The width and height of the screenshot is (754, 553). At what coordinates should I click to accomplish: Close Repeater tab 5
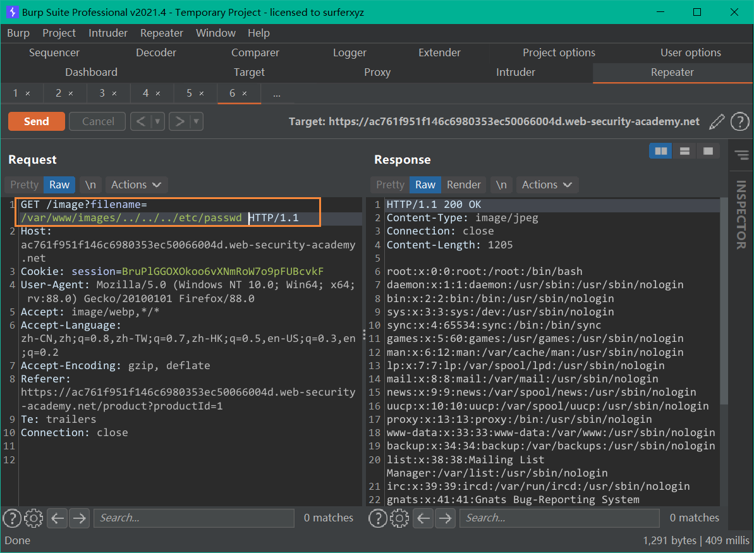[x=202, y=94]
